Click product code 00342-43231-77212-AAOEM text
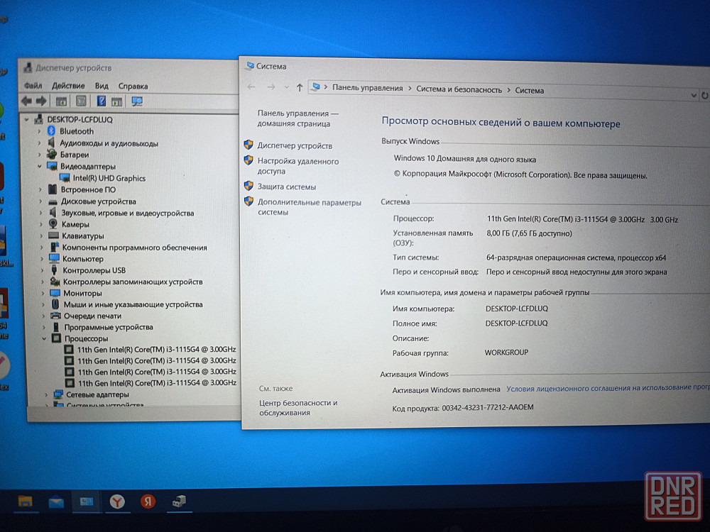Image resolution: width=710 pixels, height=532 pixels. click(488, 408)
